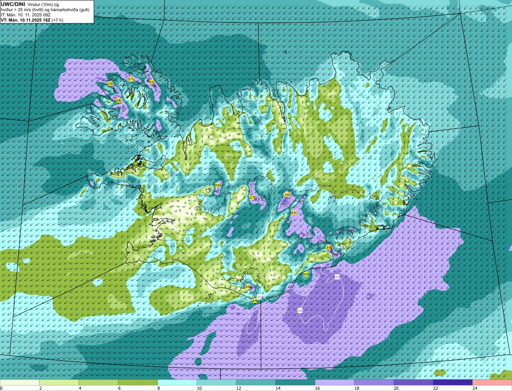Click the title line 'UWC/DINI: Vindur (10m) og'

pyautogui.click(x=30, y=4)
